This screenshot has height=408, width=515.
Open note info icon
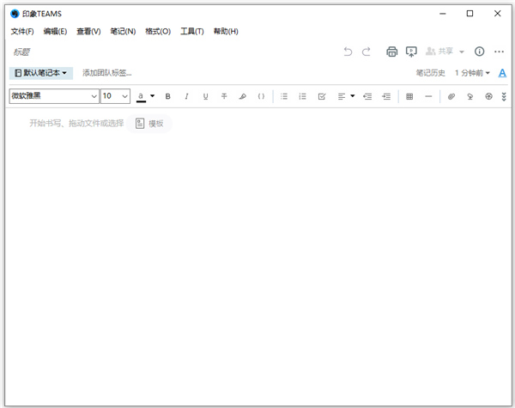point(479,52)
